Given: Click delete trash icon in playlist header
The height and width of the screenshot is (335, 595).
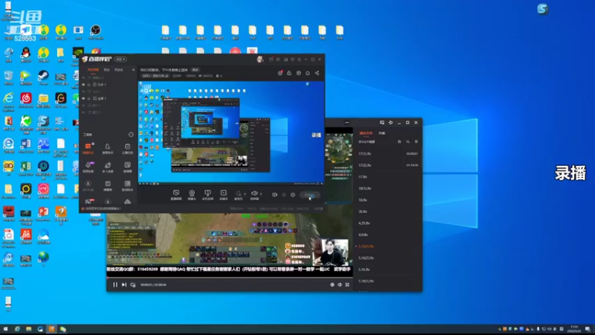Looking at the screenshot, I should 416,141.
